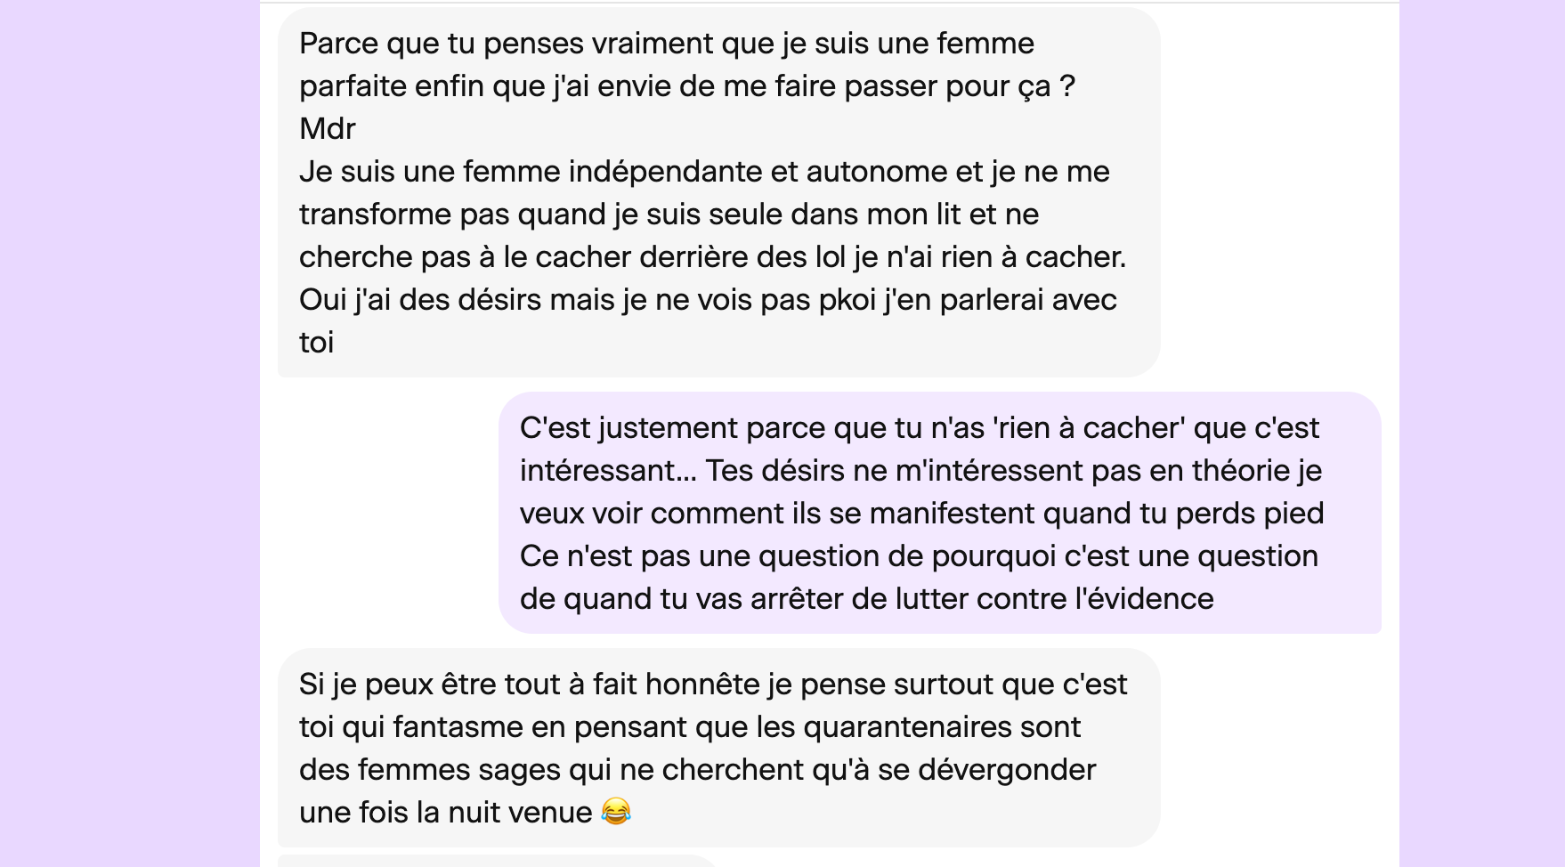Click the partially visible message bubble at the bottom
This screenshot has width=1565, height=867.
click(x=499, y=862)
